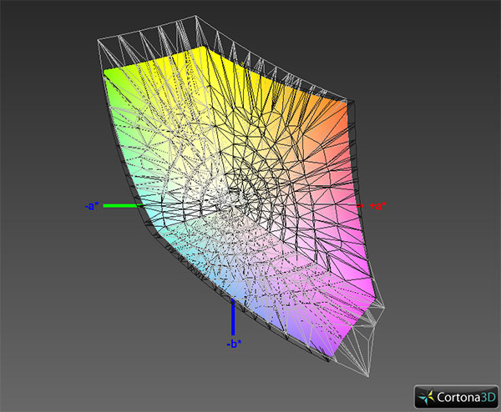Click the -b* axis label
The image size is (501, 412).
point(234,344)
